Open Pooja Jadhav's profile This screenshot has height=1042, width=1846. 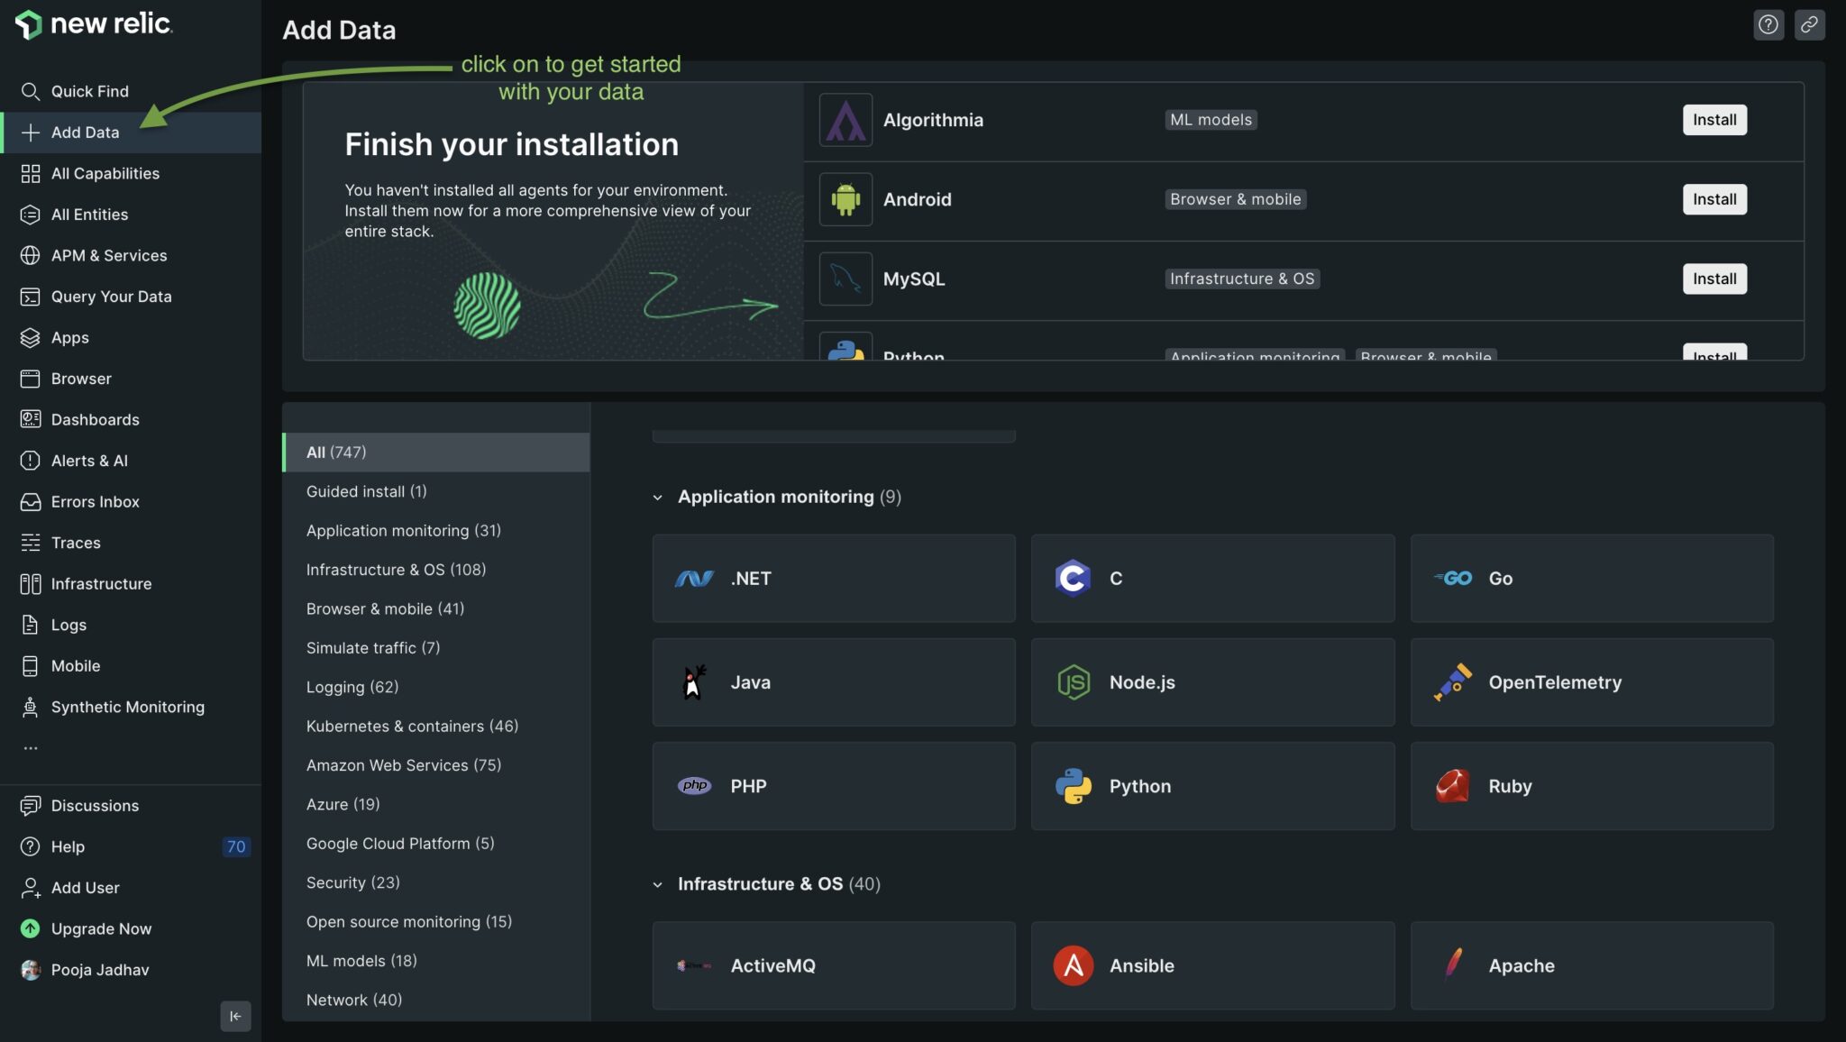tap(99, 969)
